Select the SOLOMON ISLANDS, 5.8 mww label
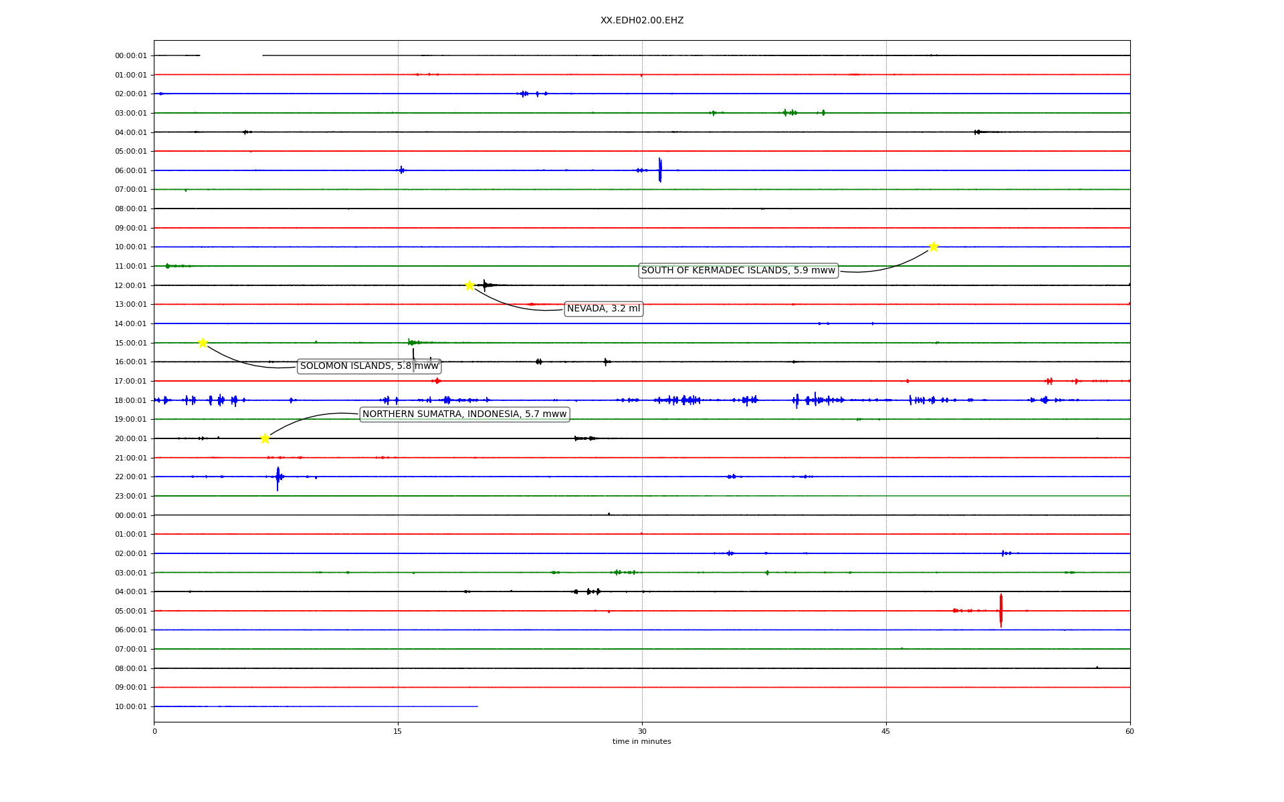Image resolution: width=1284 pixels, height=802 pixels. 369,366
